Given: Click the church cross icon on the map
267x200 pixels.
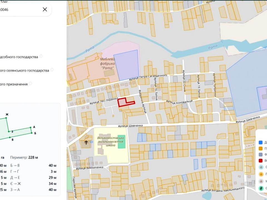Looking at the screenshot, I should (86, 142).
